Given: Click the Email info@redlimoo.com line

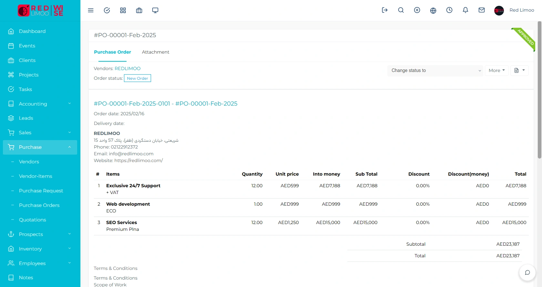Looking at the screenshot, I should (x=124, y=154).
